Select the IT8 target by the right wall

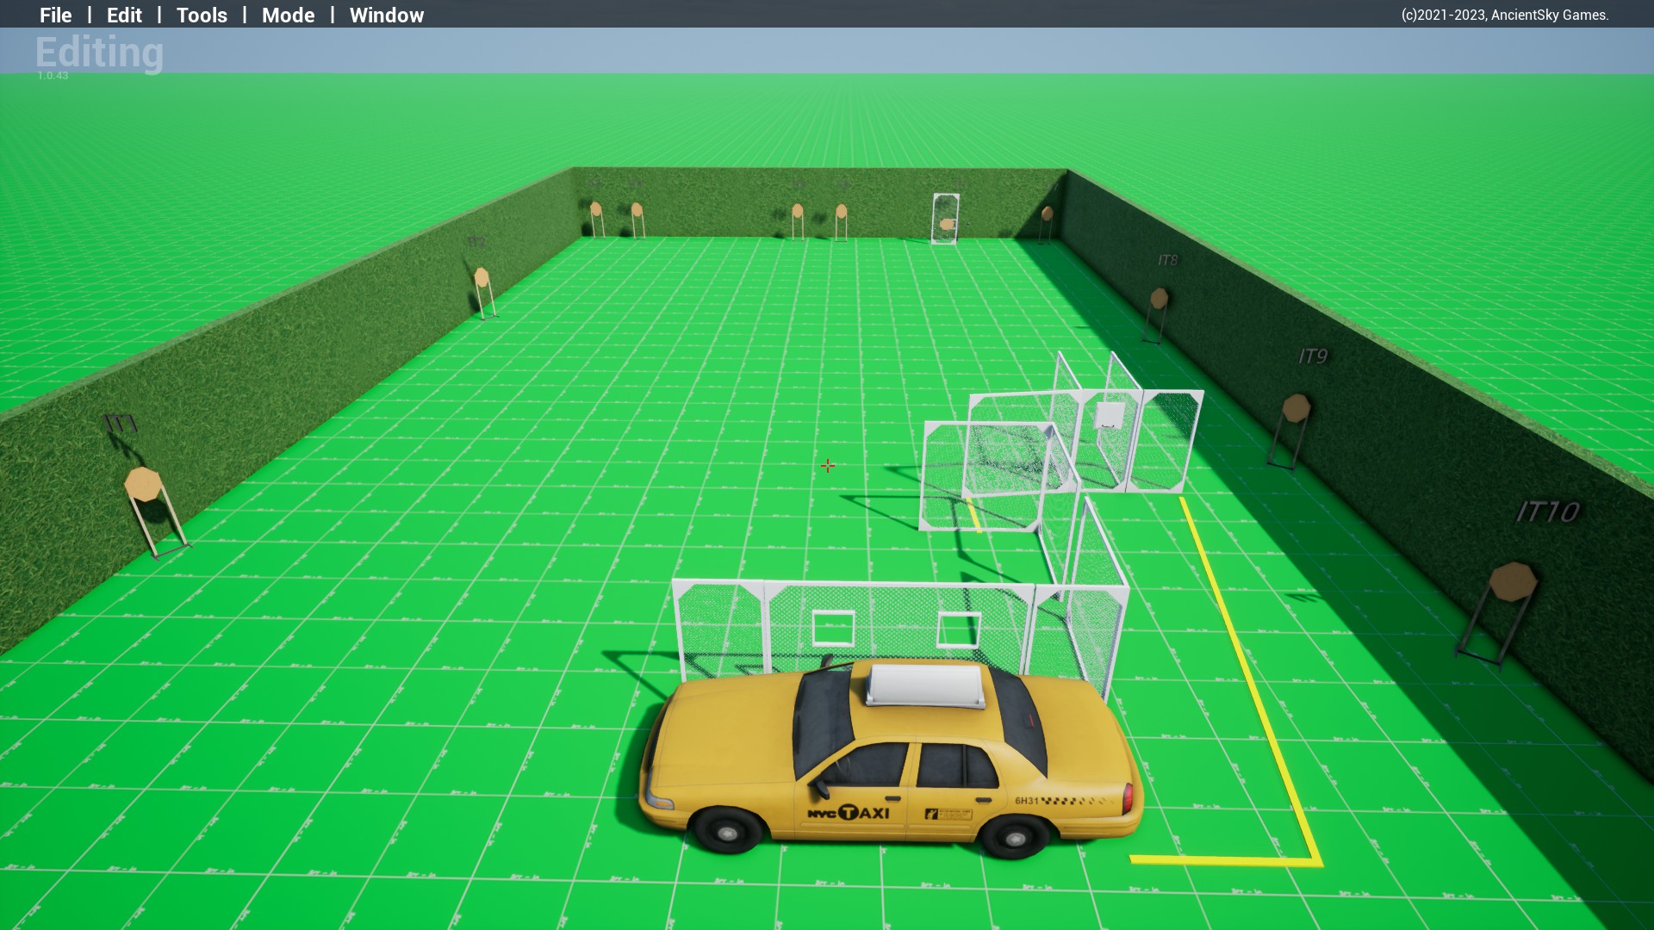coord(1159,300)
